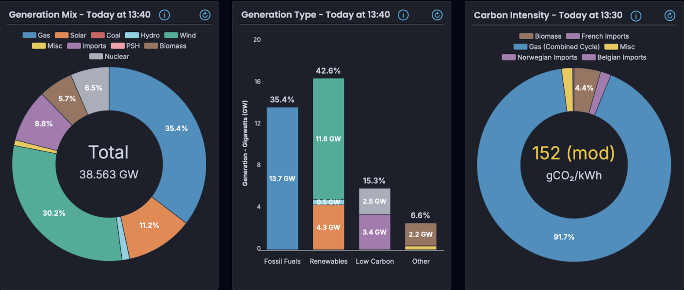Click the blue Gas legend color swatch
Viewport: 684px width, 290px height.
(30, 35)
